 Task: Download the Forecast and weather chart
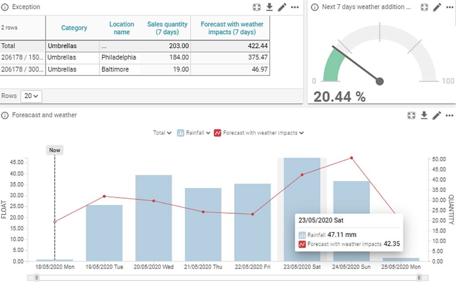(x=424, y=115)
